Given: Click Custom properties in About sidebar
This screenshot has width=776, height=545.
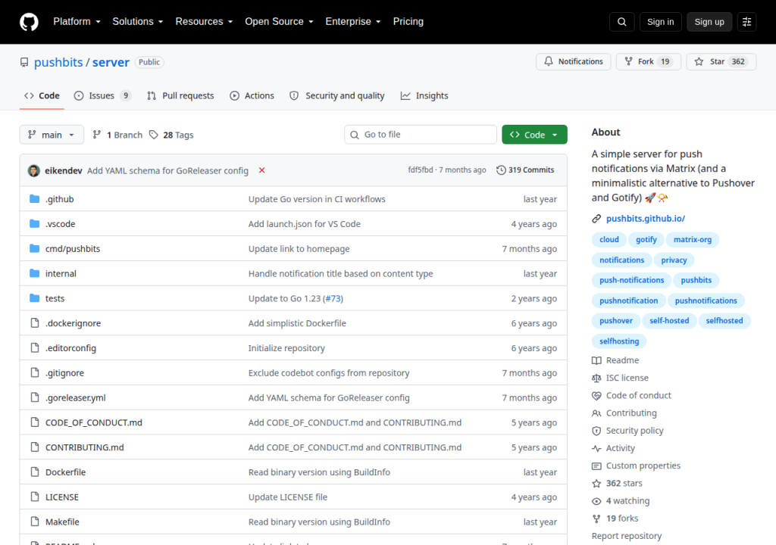Looking at the screenshot, I should click(643, 466).
